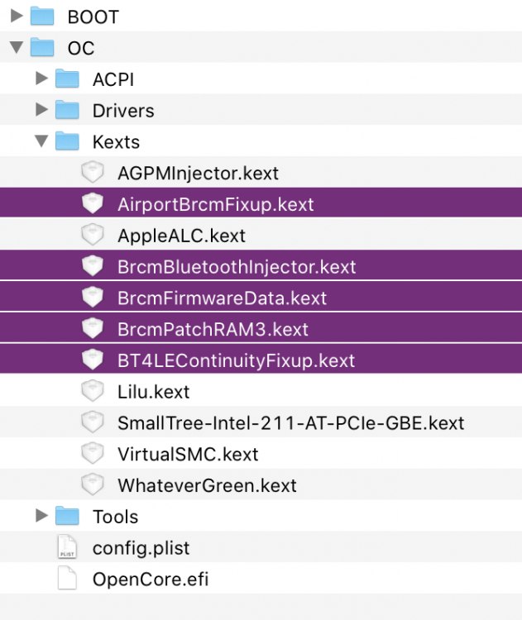Click the Kexts folder icon
The width and height of the screenshot is (522, 620).
67,141
